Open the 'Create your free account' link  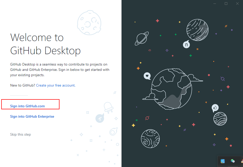[56, 85]
